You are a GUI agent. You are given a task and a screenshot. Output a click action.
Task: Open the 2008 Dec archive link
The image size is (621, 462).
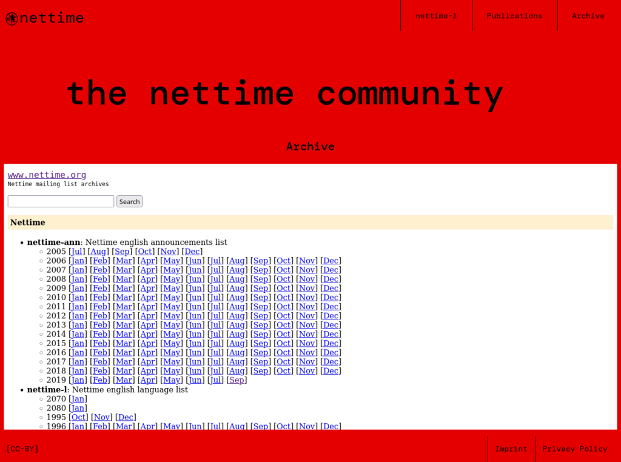(x=331, y=279)
